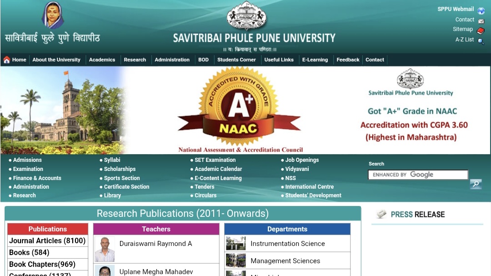Open the Circulars link
The height and width of the screenshot is (276, 491).
click(x=205, y=196)
